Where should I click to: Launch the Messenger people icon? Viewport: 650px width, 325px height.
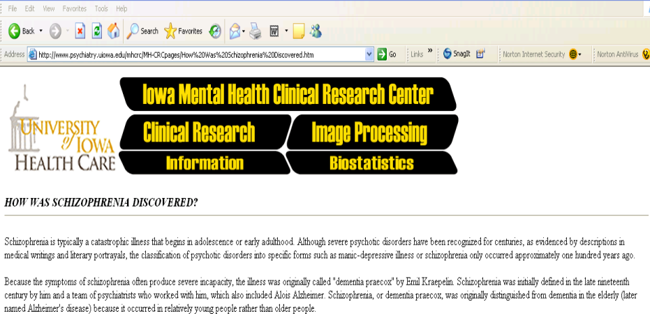click(x=316, y=31)
